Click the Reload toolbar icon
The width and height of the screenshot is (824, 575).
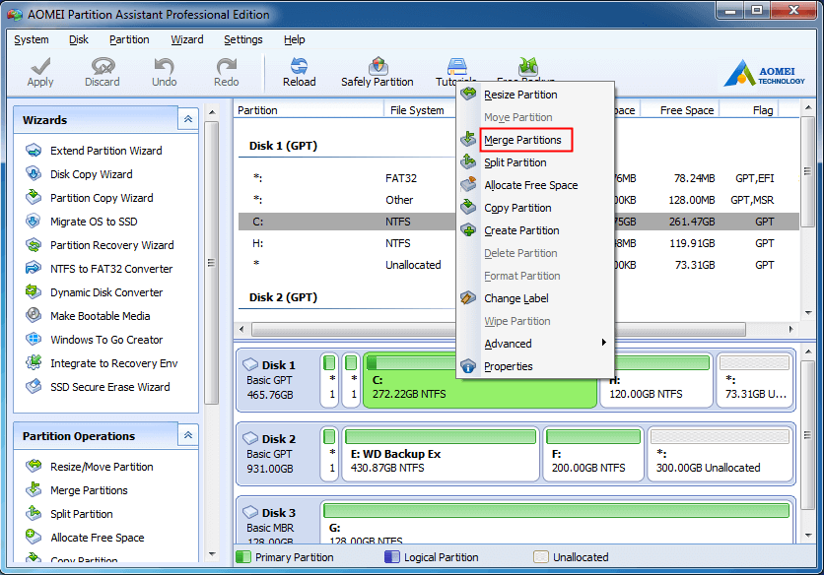pos(299,66)
